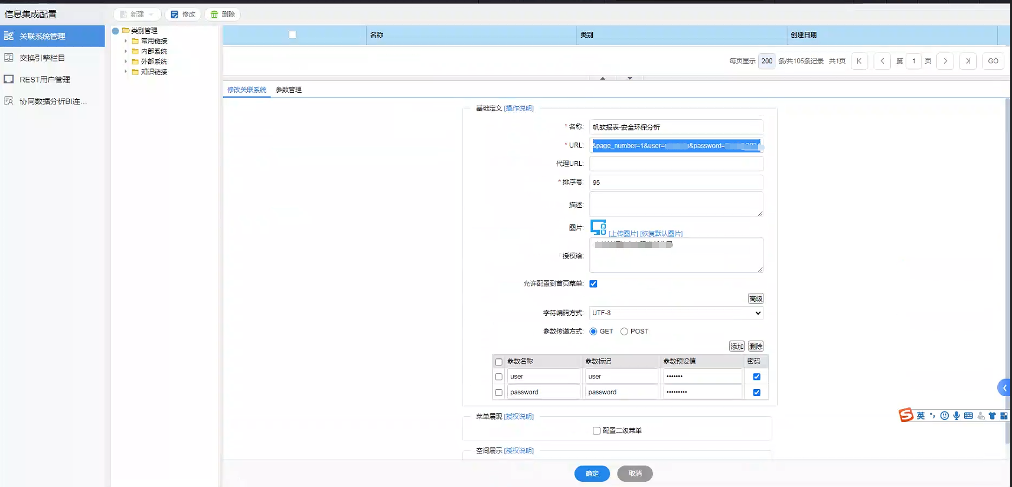
Task: Click the 上传图片 link
Action: click(x=623, y=234)
